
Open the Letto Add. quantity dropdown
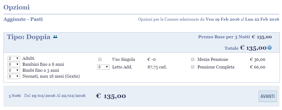click(103, 67)
